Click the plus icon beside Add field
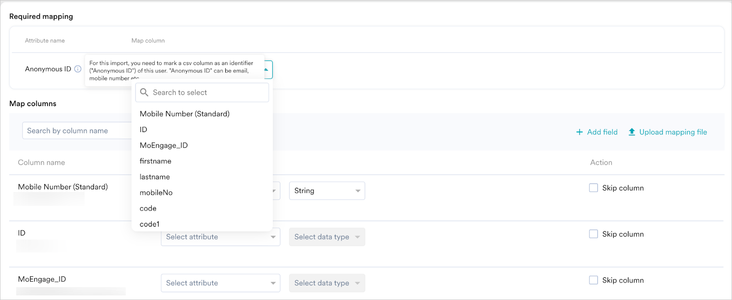Image resolution: width=732 pixels, height=300 pixels. (579, 132)
